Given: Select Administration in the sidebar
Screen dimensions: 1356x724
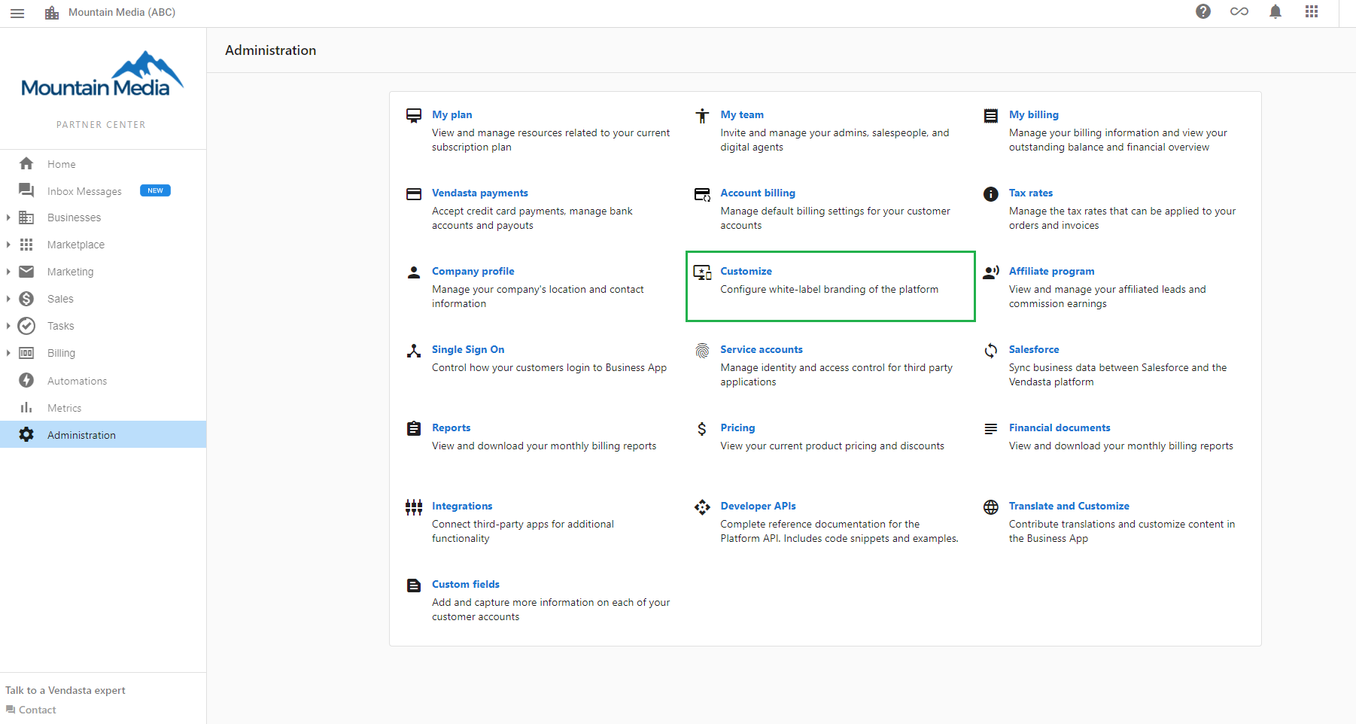Looking at the screenshot, I should coord(103,434).
